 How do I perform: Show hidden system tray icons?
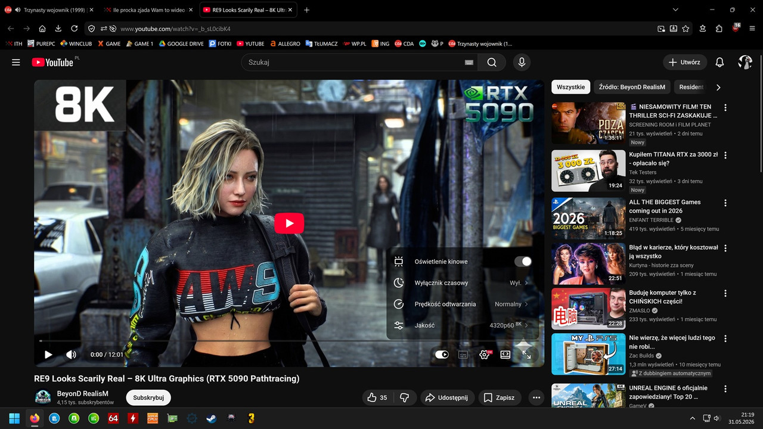tap(692, 418)
